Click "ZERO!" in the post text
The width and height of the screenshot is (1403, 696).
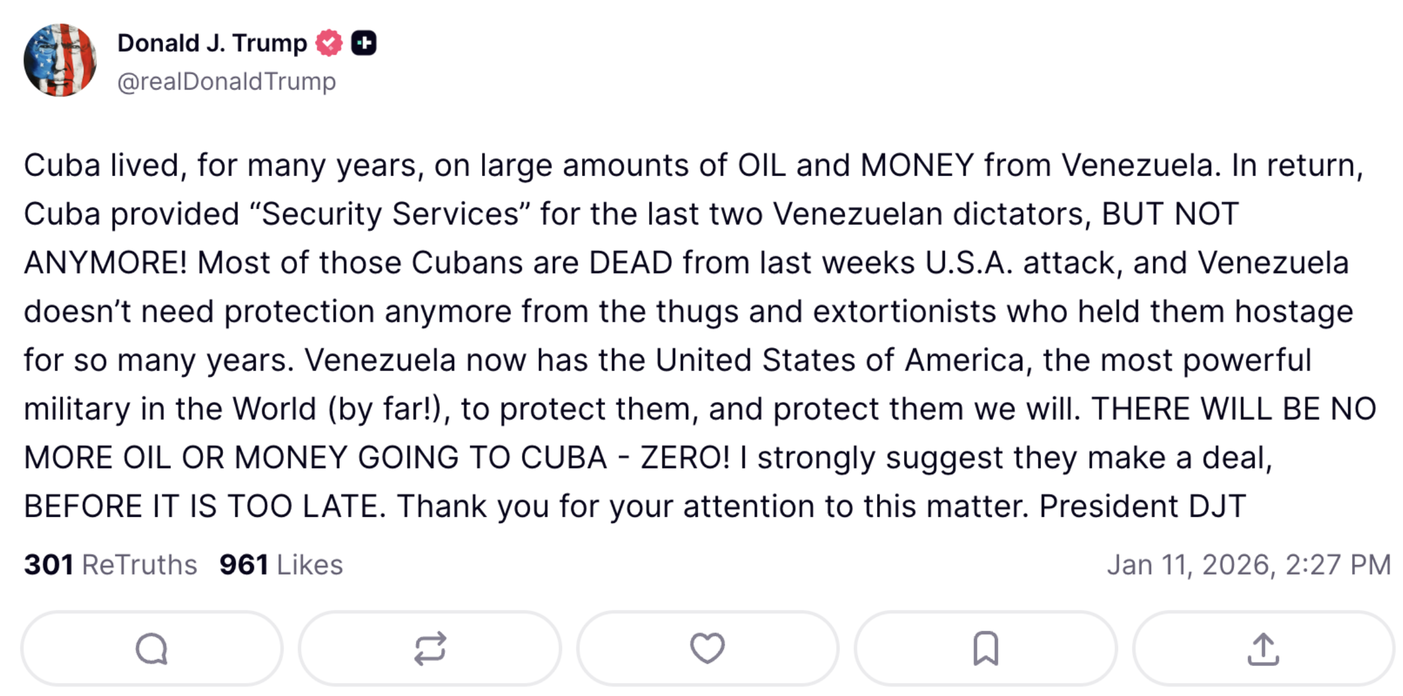[685, 457]
